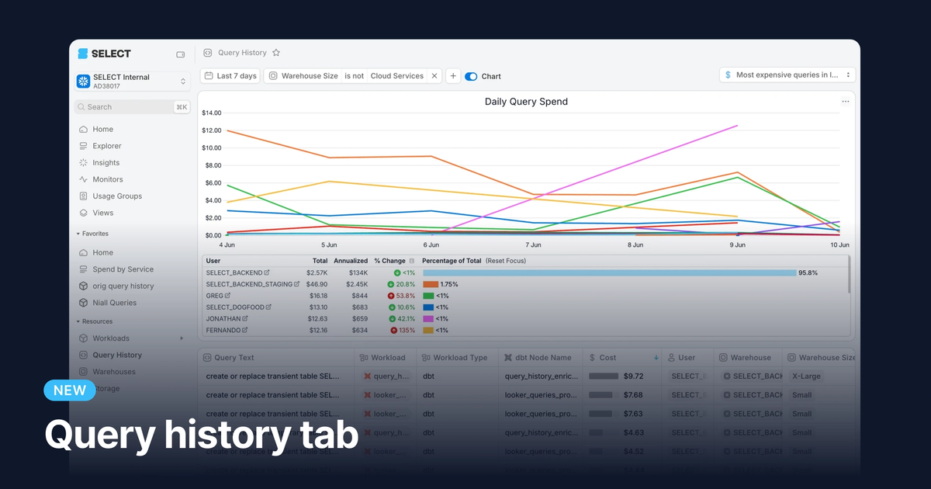This screenshot has height=489, width=931.
Task: Open the Monitors section in the sidebar
Action: [x=83, y=179]
